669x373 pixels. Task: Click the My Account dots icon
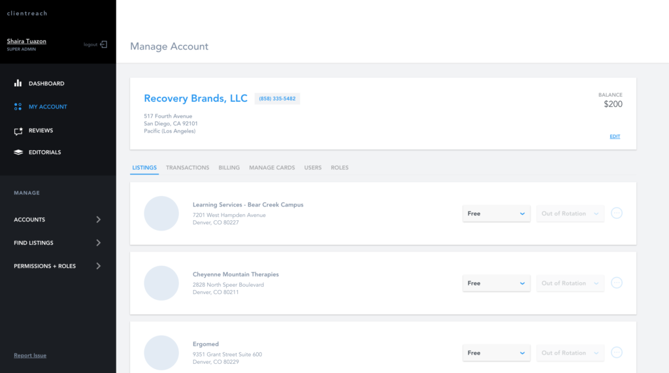18,106
